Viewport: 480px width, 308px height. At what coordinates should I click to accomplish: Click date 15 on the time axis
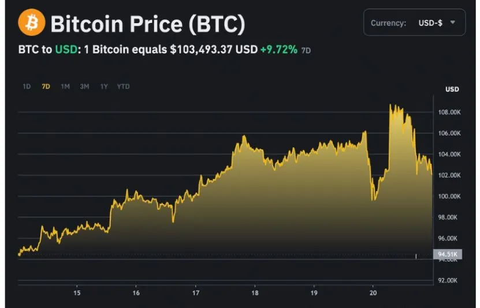pyautogui.click(x=77, y=293)
